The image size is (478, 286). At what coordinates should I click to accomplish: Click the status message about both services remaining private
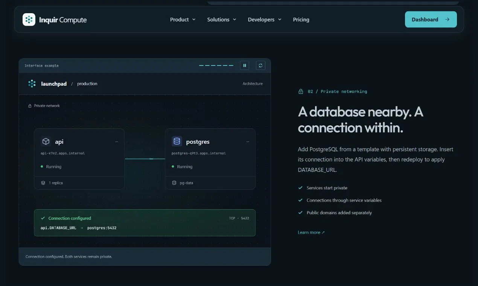(x=69, y=257)
